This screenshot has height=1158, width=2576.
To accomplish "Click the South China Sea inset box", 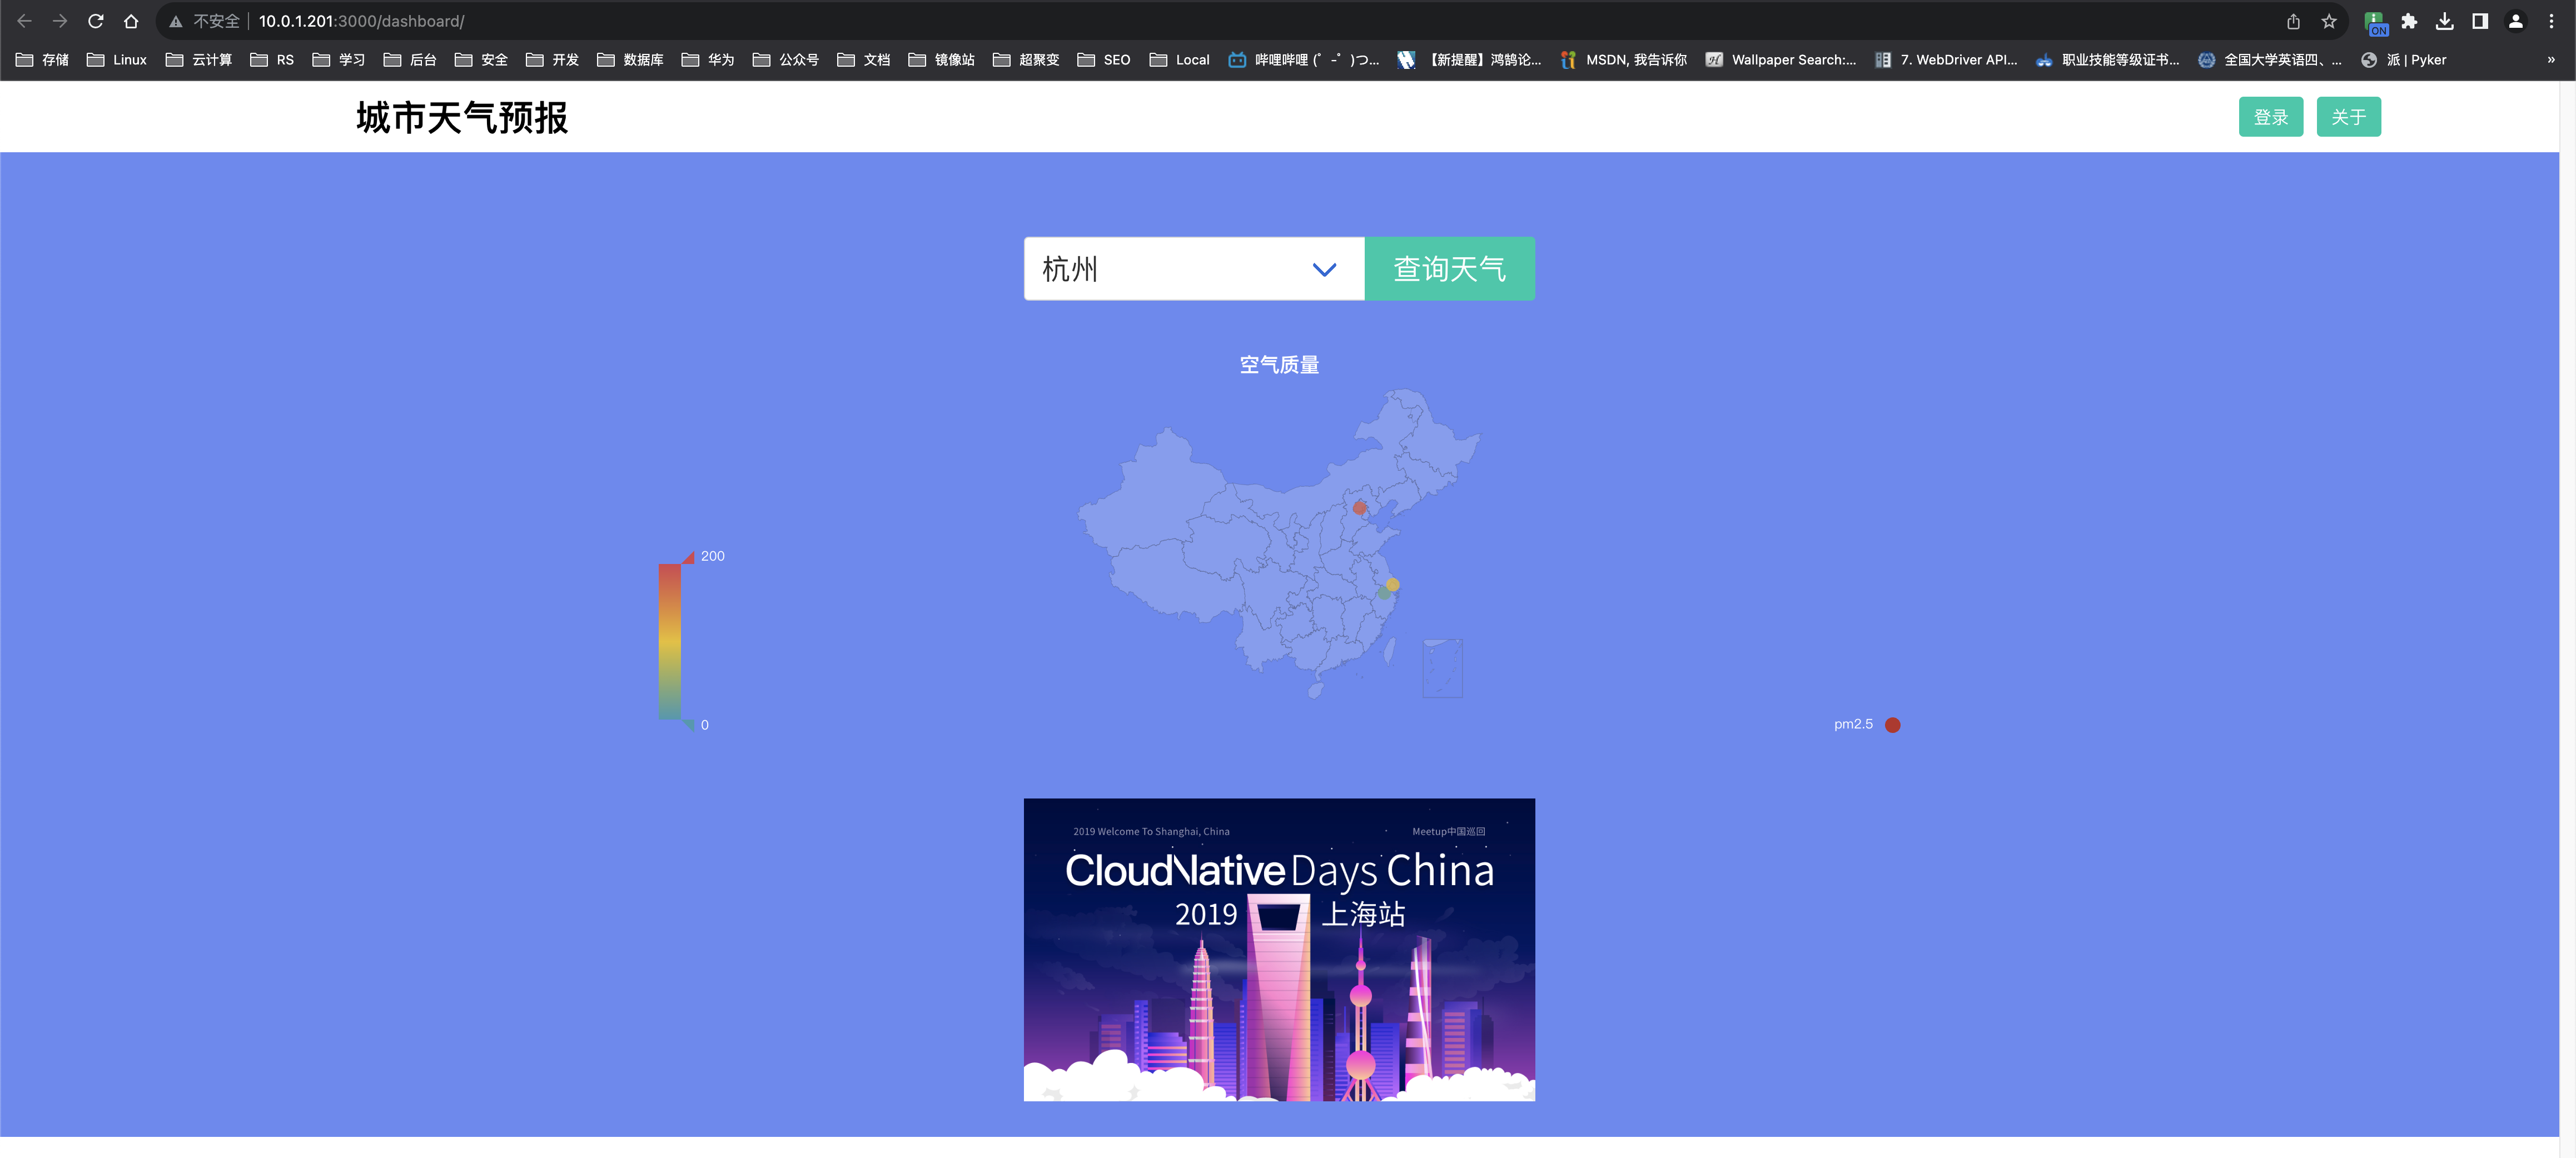I will [1442, 668].
